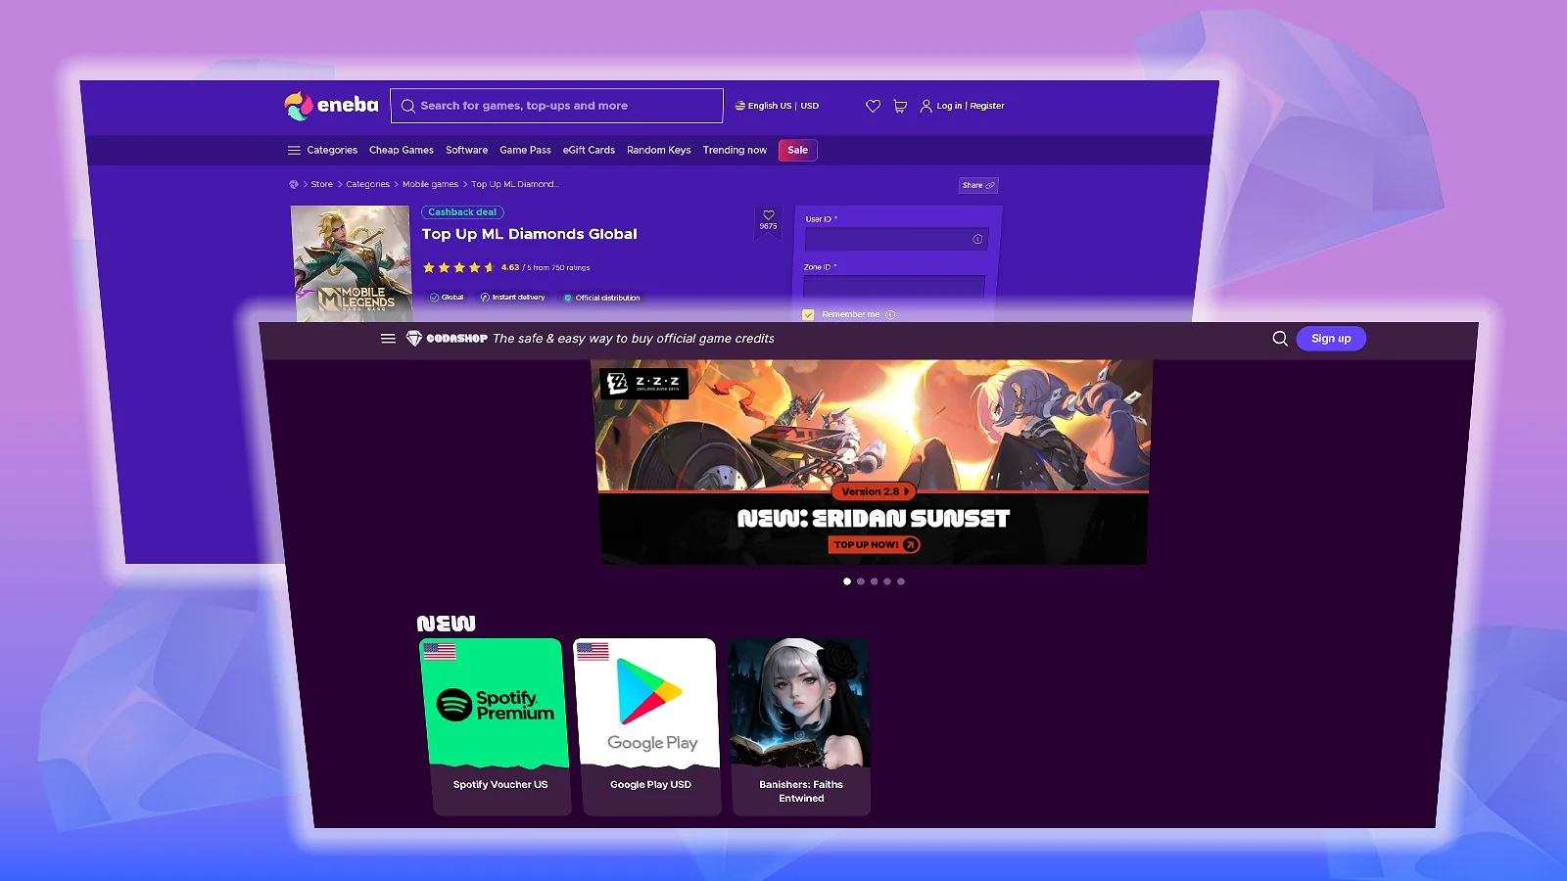Click the star rating on Eneba product
The image size is (1567, 881).
(x=458, y=267)
